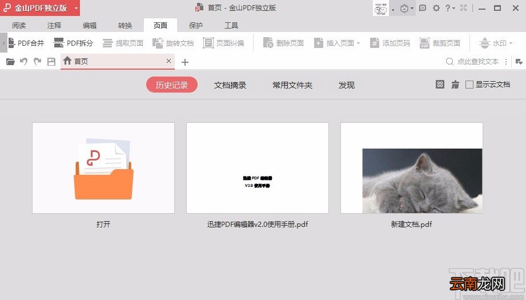Enable the 显示云文档 checkbox

coord(469,85)
